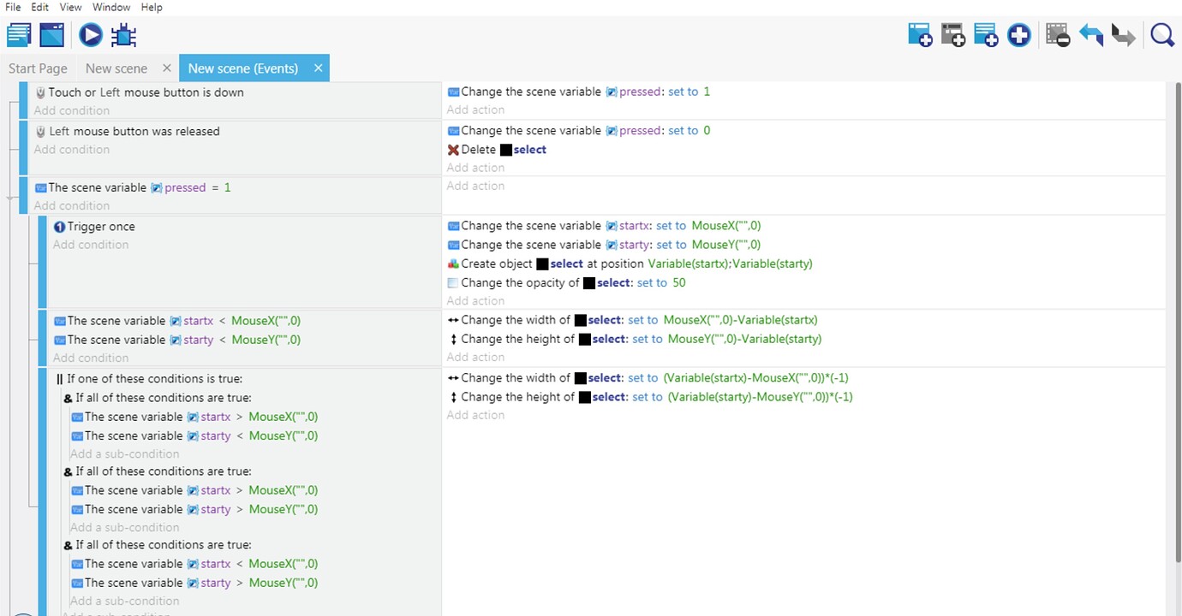This screenshot has width=1182, height=616.
Task: Add a sub-event with toolbar icon
Action: pos(952,35)
